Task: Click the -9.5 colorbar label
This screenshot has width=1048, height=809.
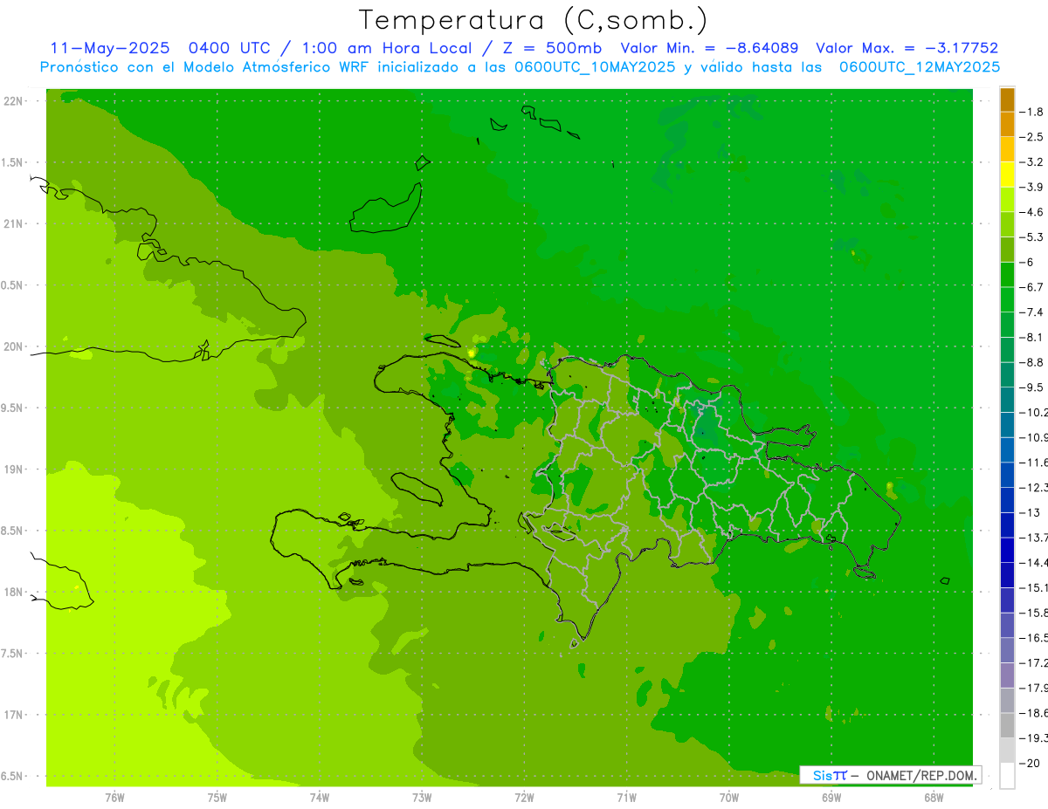Action: (x=1031, y=387)
